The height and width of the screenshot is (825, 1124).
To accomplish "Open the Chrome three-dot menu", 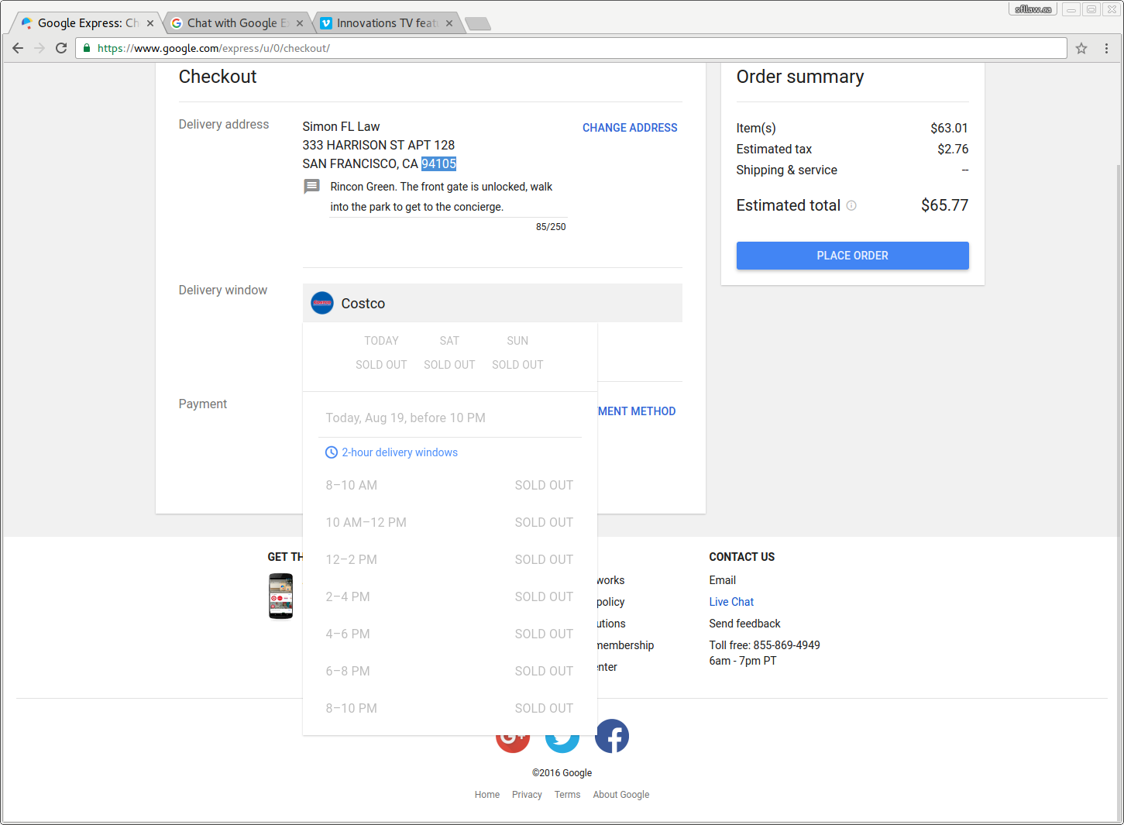I will tap(1106, 48).
